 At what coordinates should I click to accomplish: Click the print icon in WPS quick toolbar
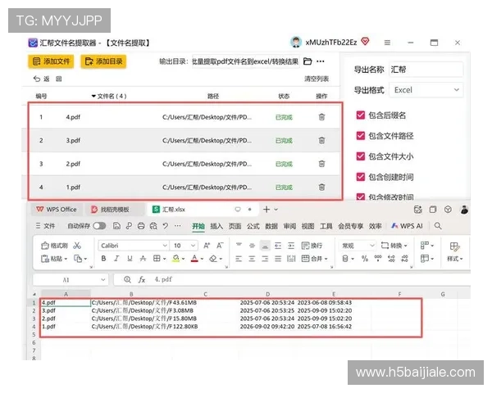[x=141, y=226]
